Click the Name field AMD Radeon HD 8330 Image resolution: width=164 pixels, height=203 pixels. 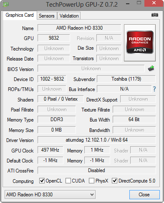click(79, 28)
